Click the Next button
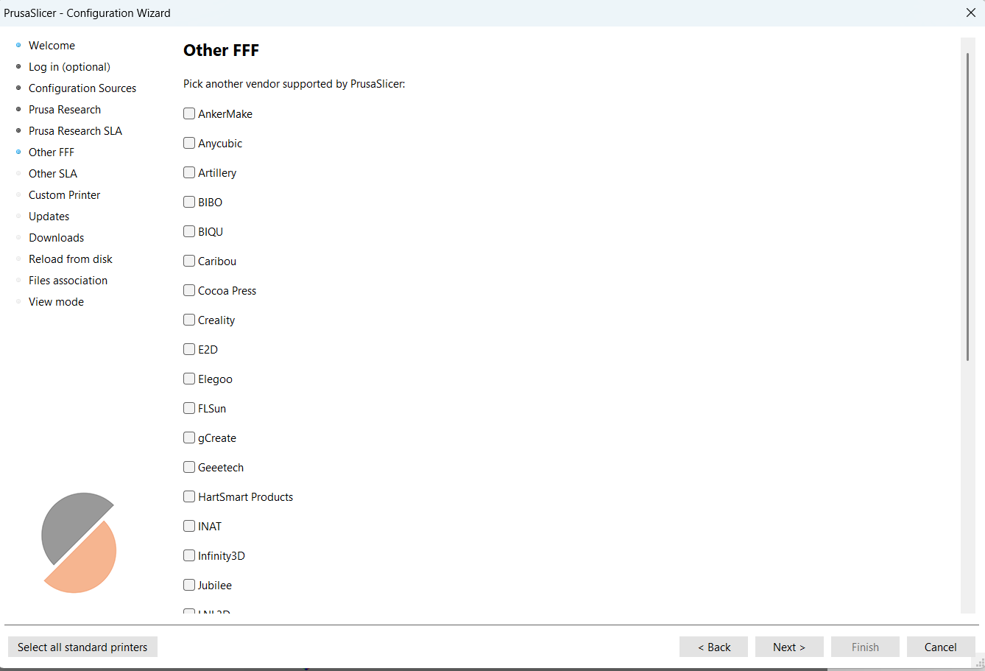This screenshot has width=985, height=671. click(x=788, y=647)
